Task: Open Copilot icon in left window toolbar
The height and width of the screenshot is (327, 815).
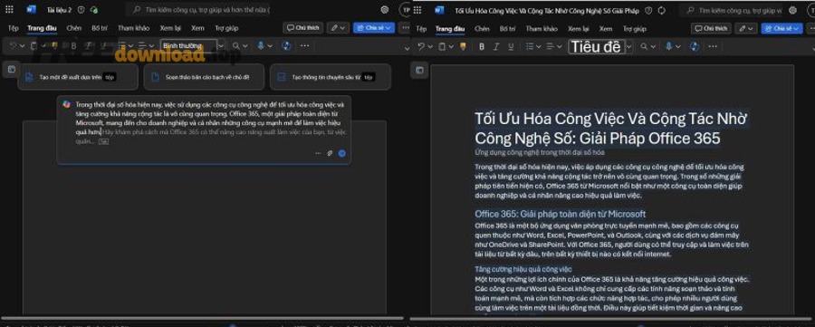Action: (286, 46)
